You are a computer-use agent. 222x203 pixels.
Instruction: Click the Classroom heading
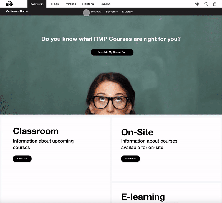[36, 131]
